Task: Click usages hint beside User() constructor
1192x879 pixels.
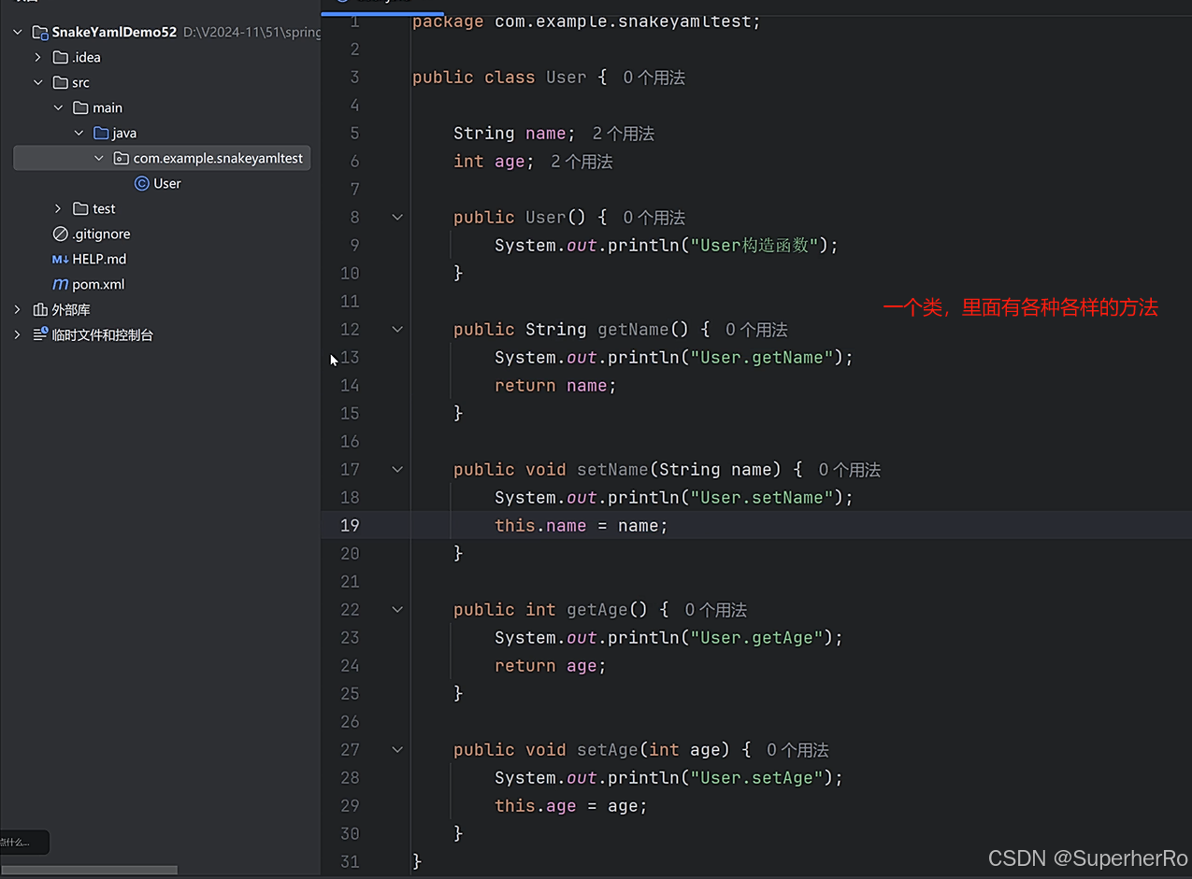Action: pos(654,218)
